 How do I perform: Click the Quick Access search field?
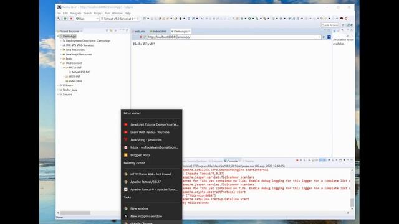coord(330,25)
